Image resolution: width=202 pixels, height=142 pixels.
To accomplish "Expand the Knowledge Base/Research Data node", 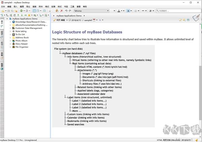I will [x=10, y=22].
